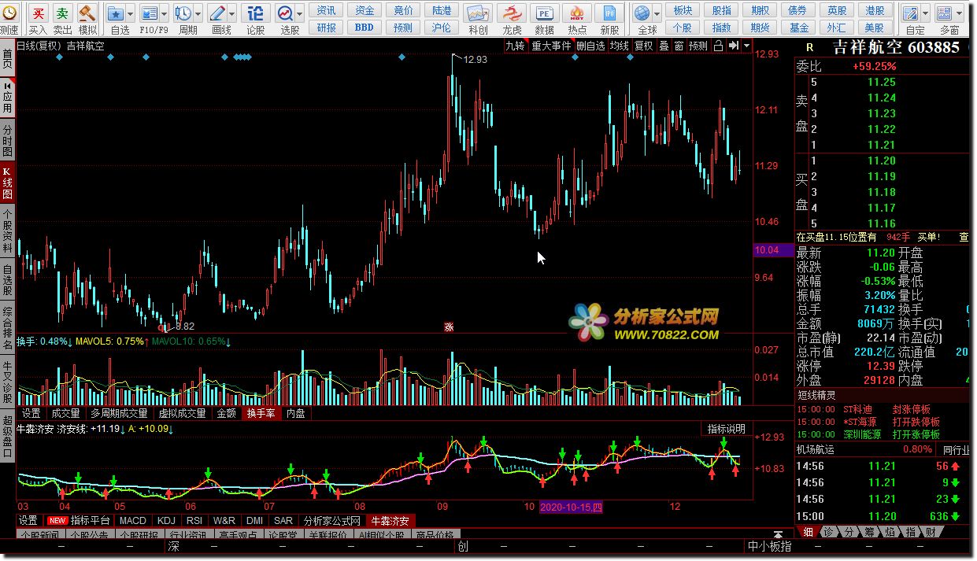Click the jump-to-end arrow icon in chart header
Image resolution: width=977 pixels, height=561 pixels.
[733, 46]
